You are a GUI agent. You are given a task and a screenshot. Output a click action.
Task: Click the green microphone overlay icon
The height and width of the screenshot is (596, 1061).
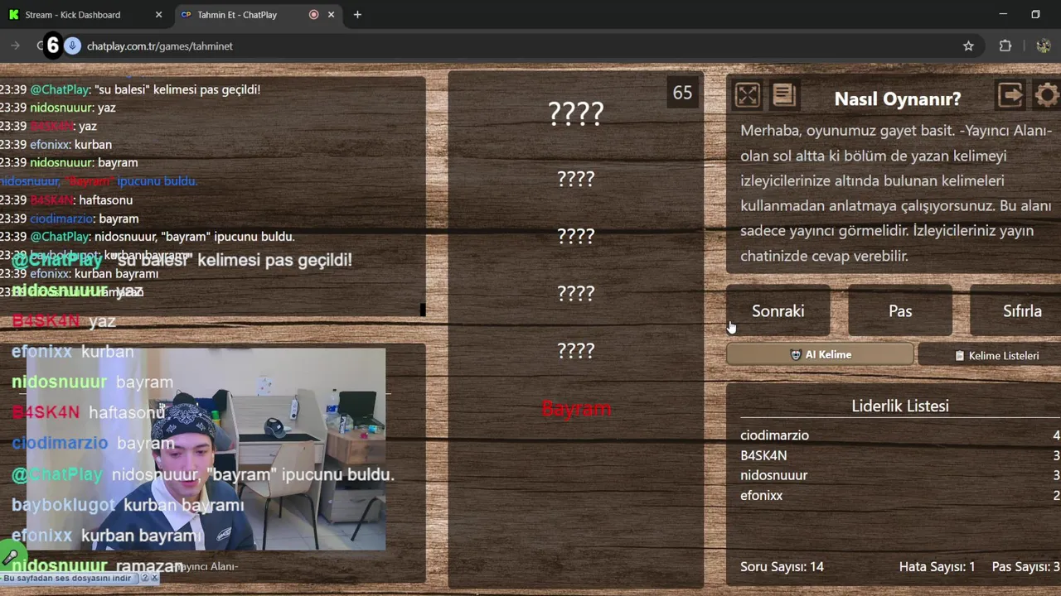click(x=10, y=557)
